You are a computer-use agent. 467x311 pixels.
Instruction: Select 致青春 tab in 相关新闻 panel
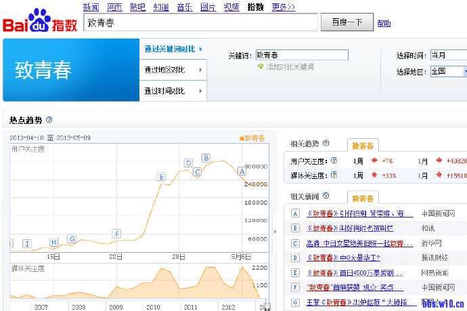(363, 199)
